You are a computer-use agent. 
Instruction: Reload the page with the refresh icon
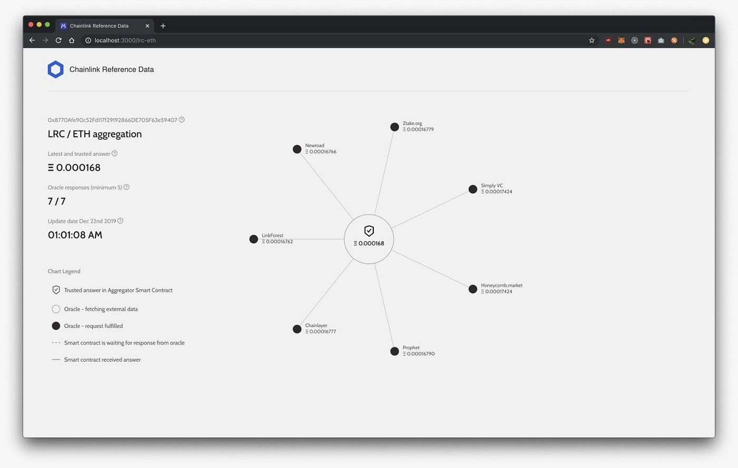pyautogui.click(x=58, y=40)
